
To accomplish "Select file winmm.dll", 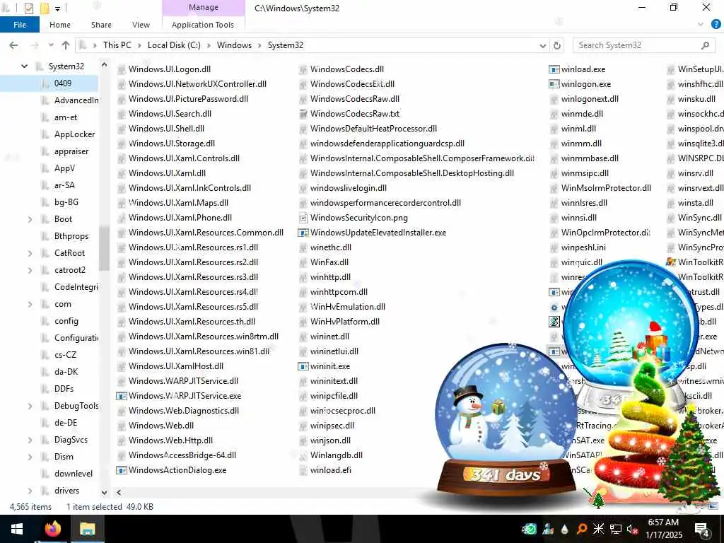I will [581, 144].
